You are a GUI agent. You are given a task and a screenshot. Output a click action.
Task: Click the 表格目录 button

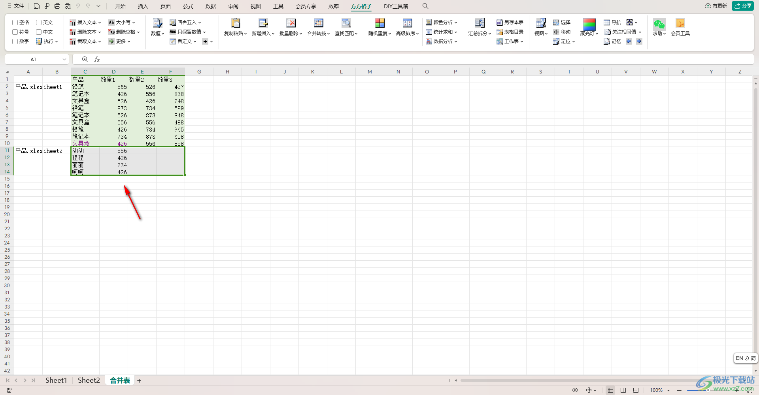point(510,32)
